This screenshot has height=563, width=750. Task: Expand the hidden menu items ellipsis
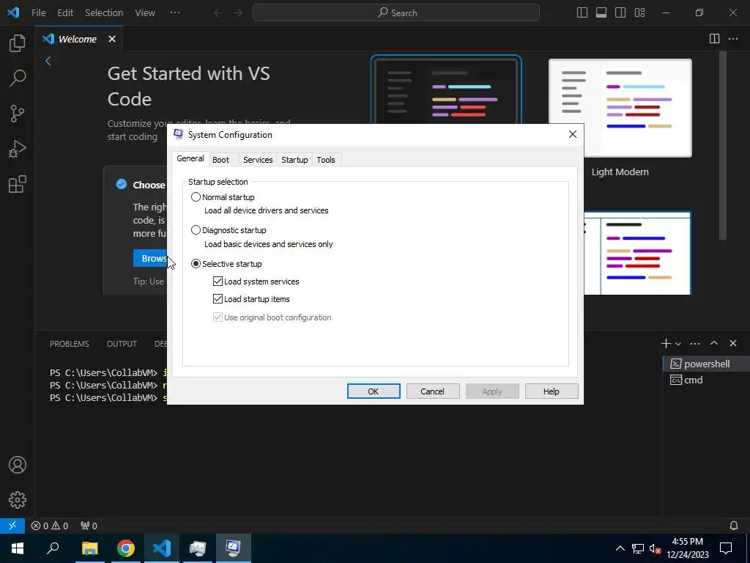coord(175,13)
